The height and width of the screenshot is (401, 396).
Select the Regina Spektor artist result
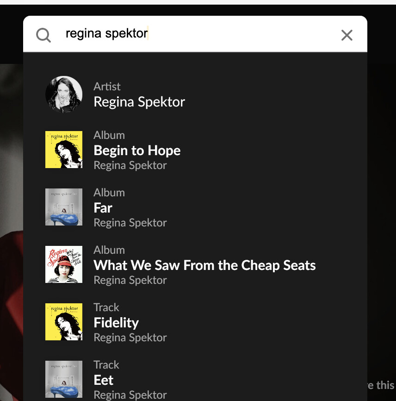tap(139, 102)
